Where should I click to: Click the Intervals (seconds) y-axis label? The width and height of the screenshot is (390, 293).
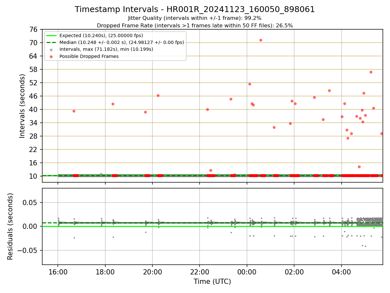(22, 106)
